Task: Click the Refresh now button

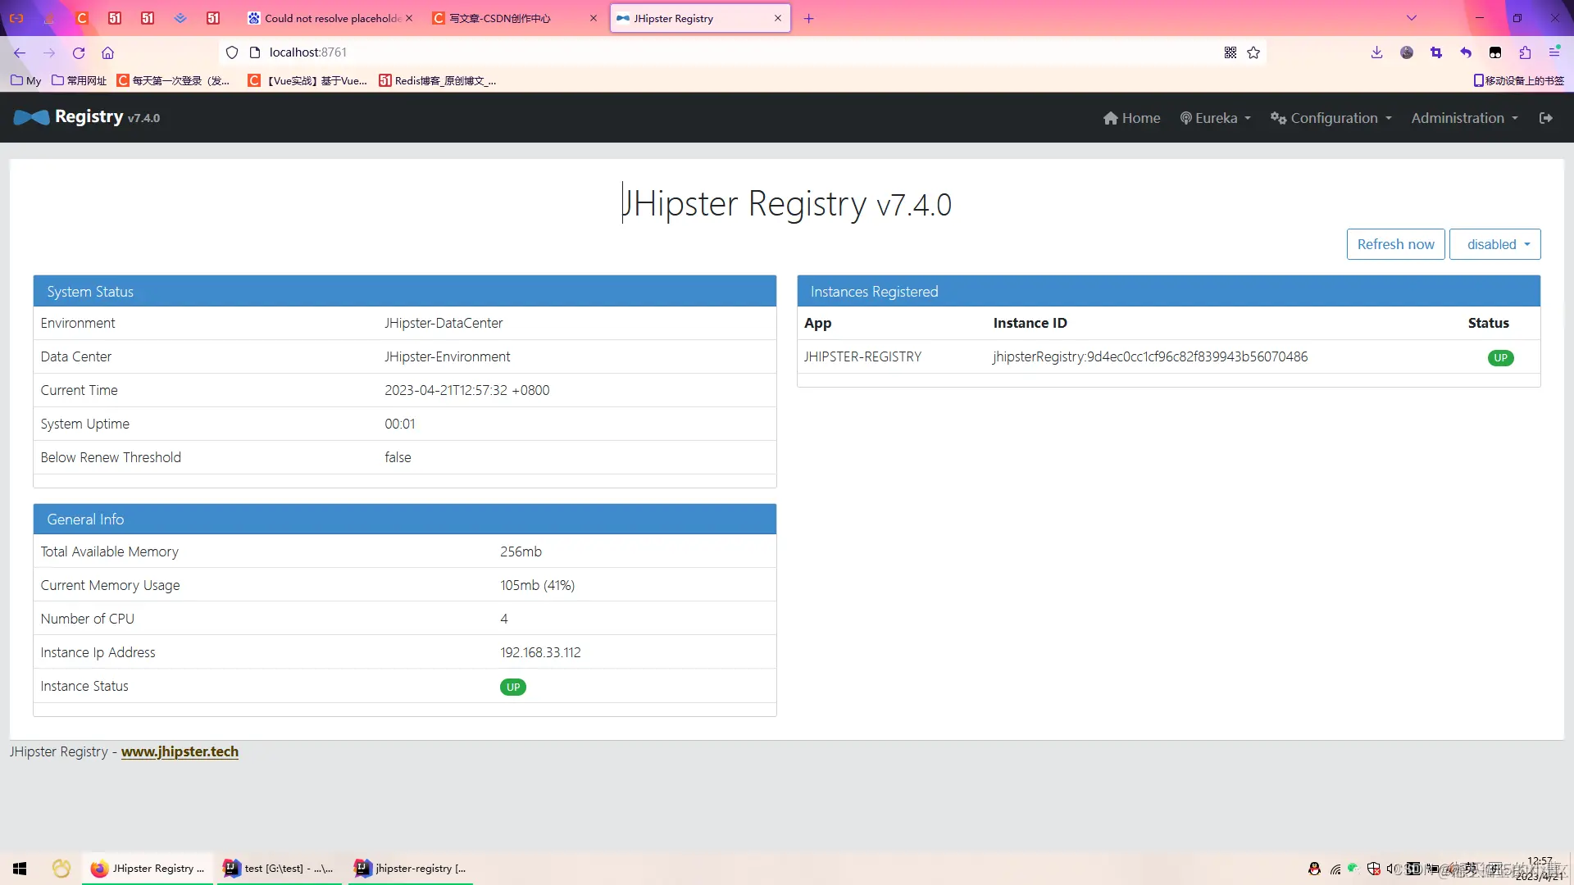Action: tap(1395, 244)
